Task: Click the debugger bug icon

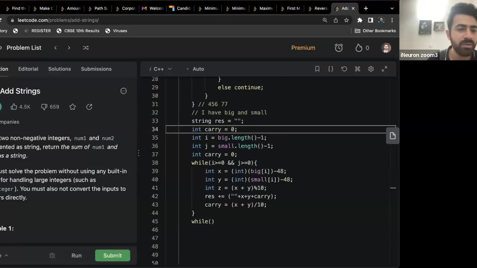Action: pyautogui.click(x=52, y=255)
